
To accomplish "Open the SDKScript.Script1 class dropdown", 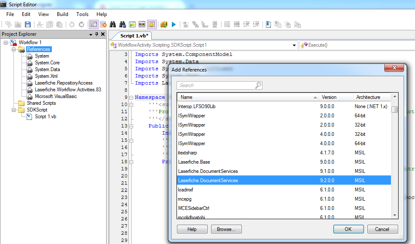I will (294, 45).
